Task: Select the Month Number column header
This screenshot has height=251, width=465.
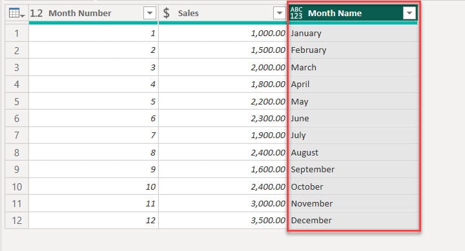Action: pyautogui.click(x=94, y=13)
